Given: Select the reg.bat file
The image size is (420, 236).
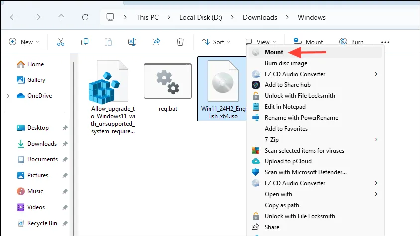Looking at the screenshot, I should [x=168, y=87].
